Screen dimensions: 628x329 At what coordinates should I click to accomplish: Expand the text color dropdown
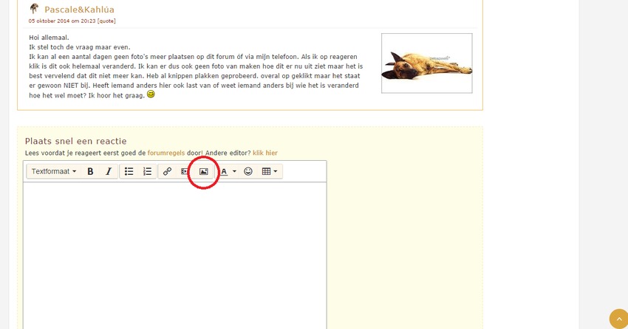[228, 171]
